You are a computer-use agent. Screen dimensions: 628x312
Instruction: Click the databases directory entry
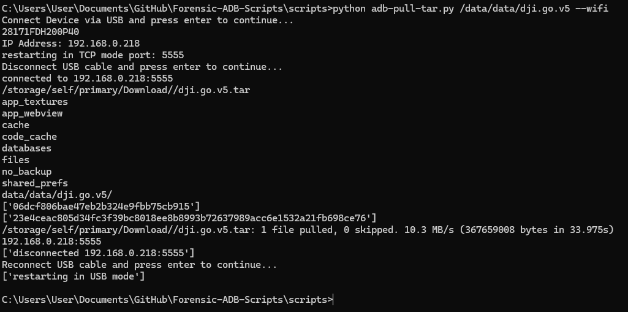click(x=27, y=148)
